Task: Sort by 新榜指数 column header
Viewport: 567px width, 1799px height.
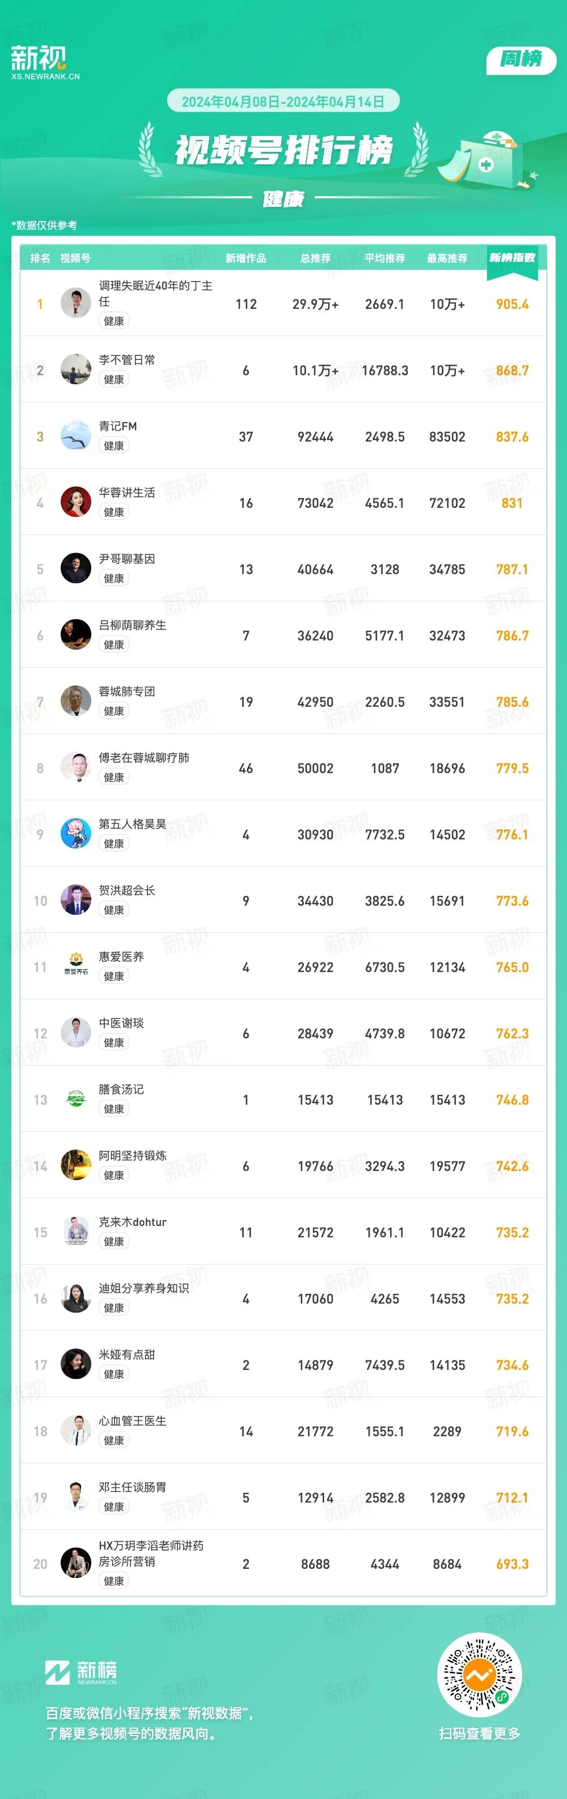Action: (x=512, y=258)
